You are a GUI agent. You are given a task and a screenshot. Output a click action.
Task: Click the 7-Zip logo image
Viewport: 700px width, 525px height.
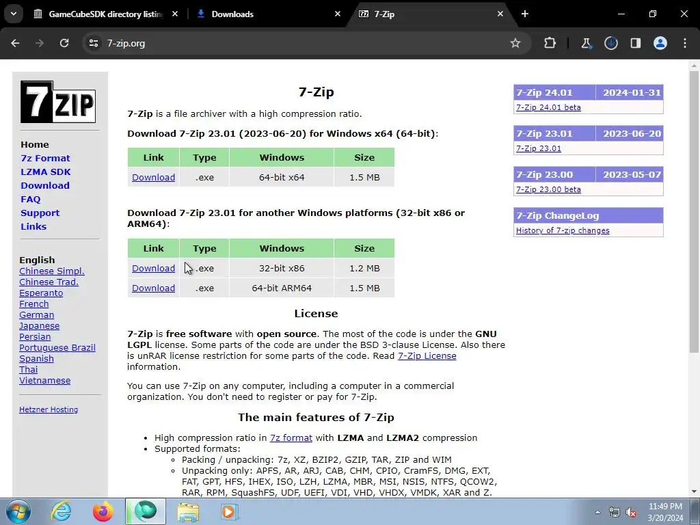point(58,102)
